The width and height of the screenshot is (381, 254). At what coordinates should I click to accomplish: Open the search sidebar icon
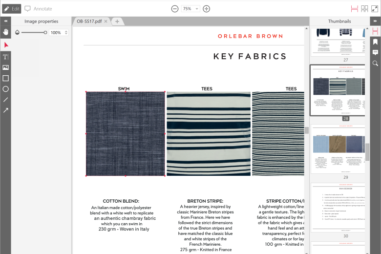pos(375,63)
